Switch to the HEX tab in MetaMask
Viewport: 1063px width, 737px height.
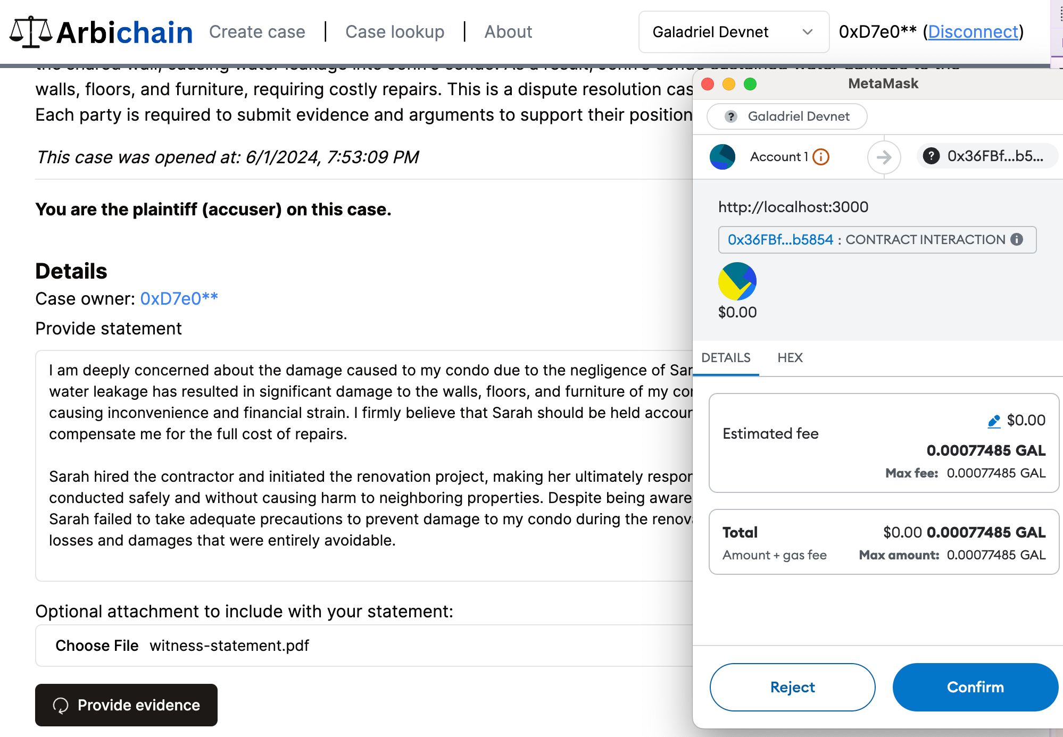pos(791,358)
